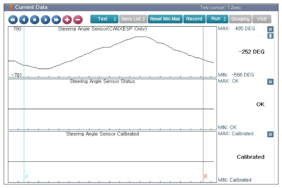The height and width of the screenshot is (188, 282).
Task: Stop the data playback with the stop button
Action: [x=34, y=19]
